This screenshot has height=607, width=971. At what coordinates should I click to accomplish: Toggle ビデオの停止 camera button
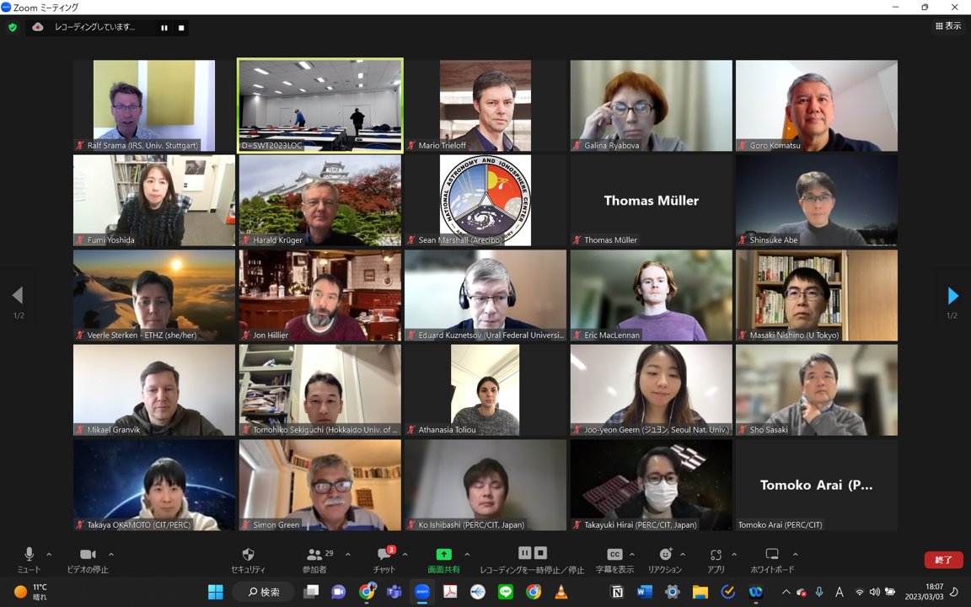[x=88, y=555]
